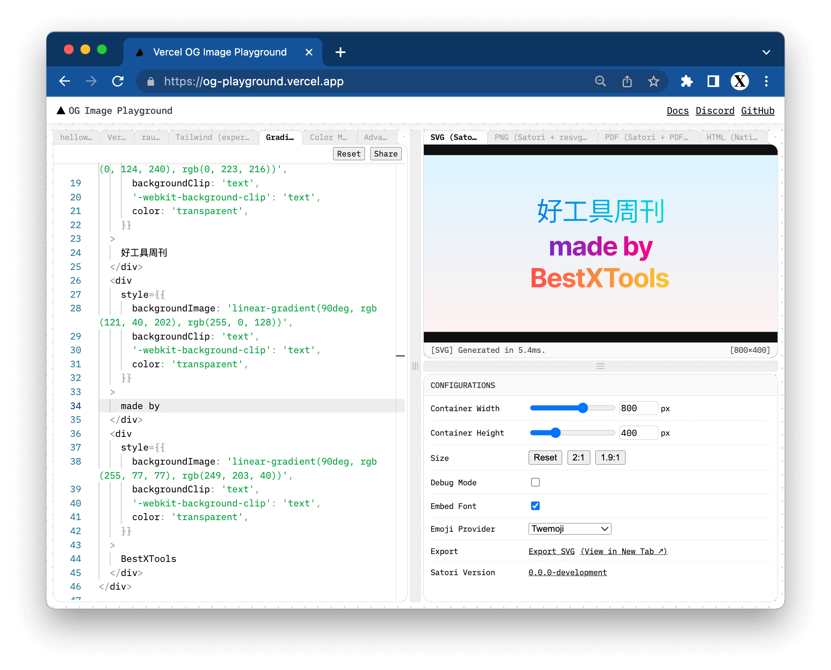Click the Share button
The image size is (831, 670).
[386, 154]
